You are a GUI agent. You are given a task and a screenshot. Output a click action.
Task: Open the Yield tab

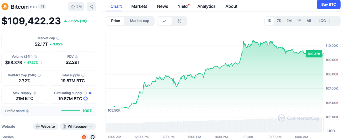coord(183,6)
